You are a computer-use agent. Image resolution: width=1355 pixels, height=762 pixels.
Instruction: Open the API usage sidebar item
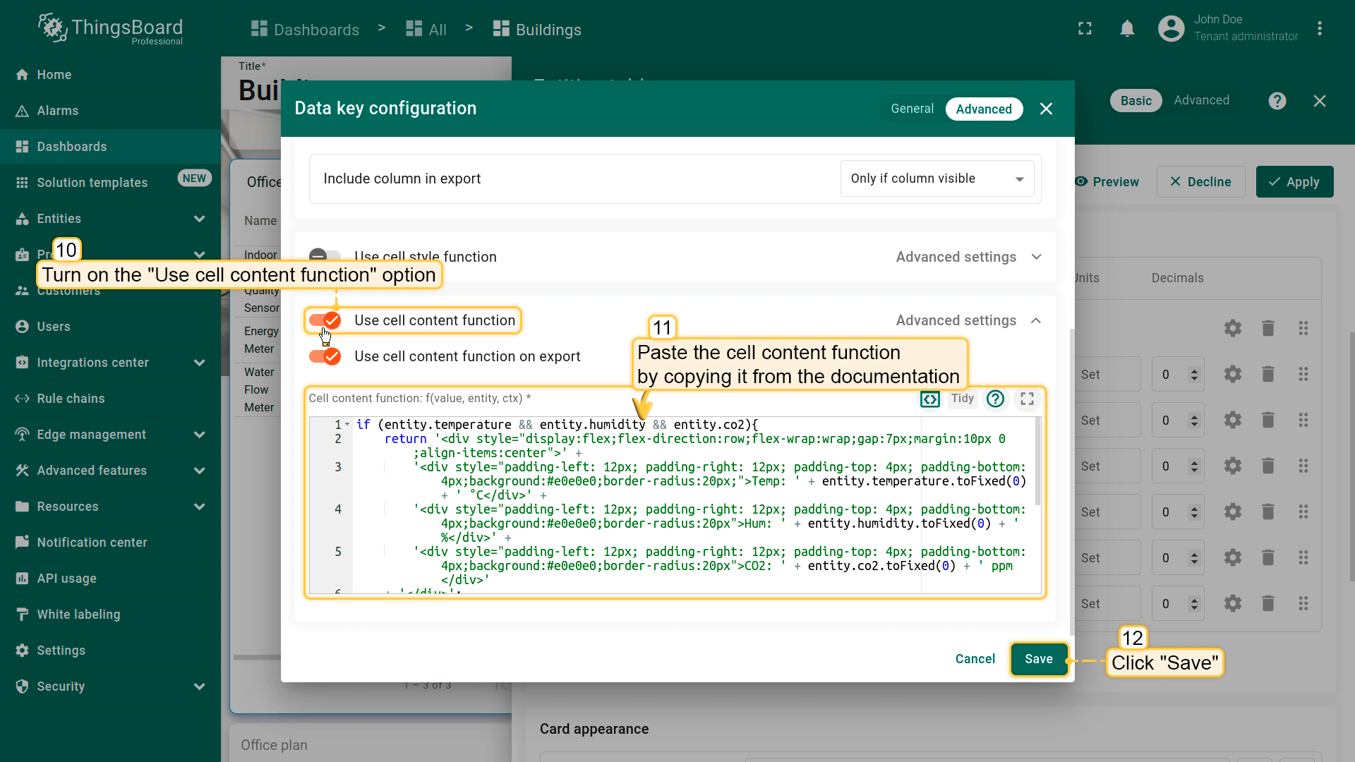click(67, 579)
